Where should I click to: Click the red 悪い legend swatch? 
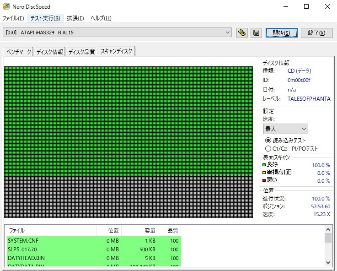coord(264,180)
